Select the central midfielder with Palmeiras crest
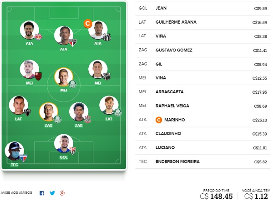The width and height of the screenshot is (273, 202). pos(64,77)
